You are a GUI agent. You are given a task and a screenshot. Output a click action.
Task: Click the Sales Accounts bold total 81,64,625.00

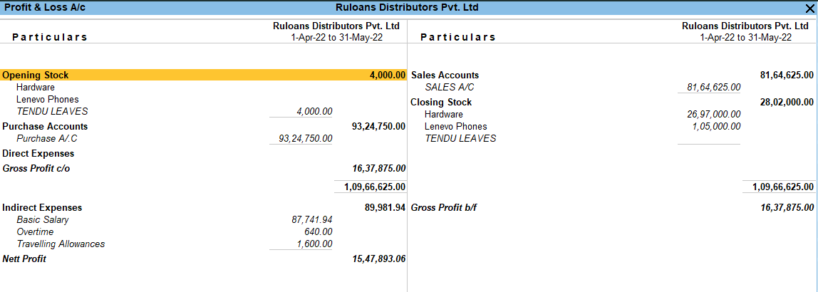(787, 75)
